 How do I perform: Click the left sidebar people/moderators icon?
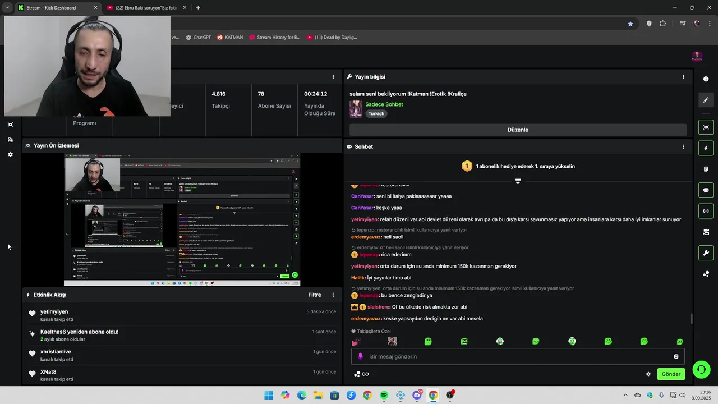coord(10,140)
